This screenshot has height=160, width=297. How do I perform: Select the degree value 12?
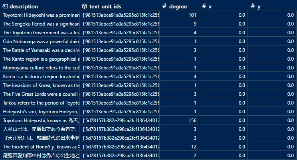194,147
